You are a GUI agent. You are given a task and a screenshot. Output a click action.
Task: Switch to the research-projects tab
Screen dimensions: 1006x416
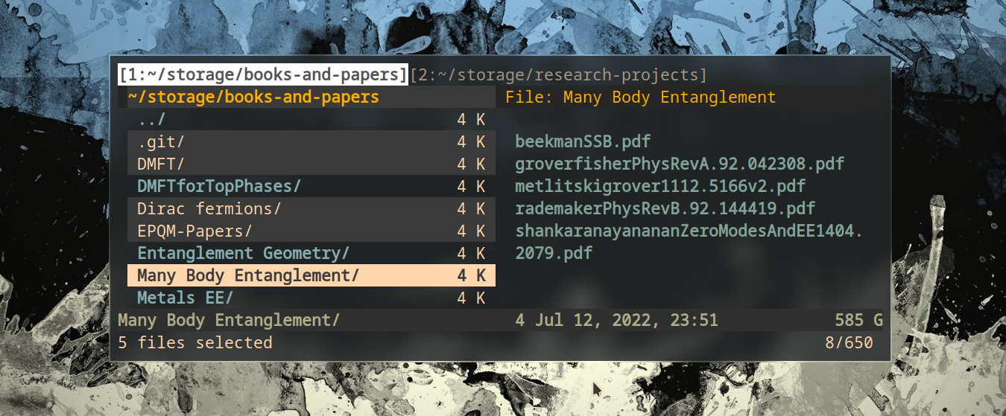pos(558,75)
